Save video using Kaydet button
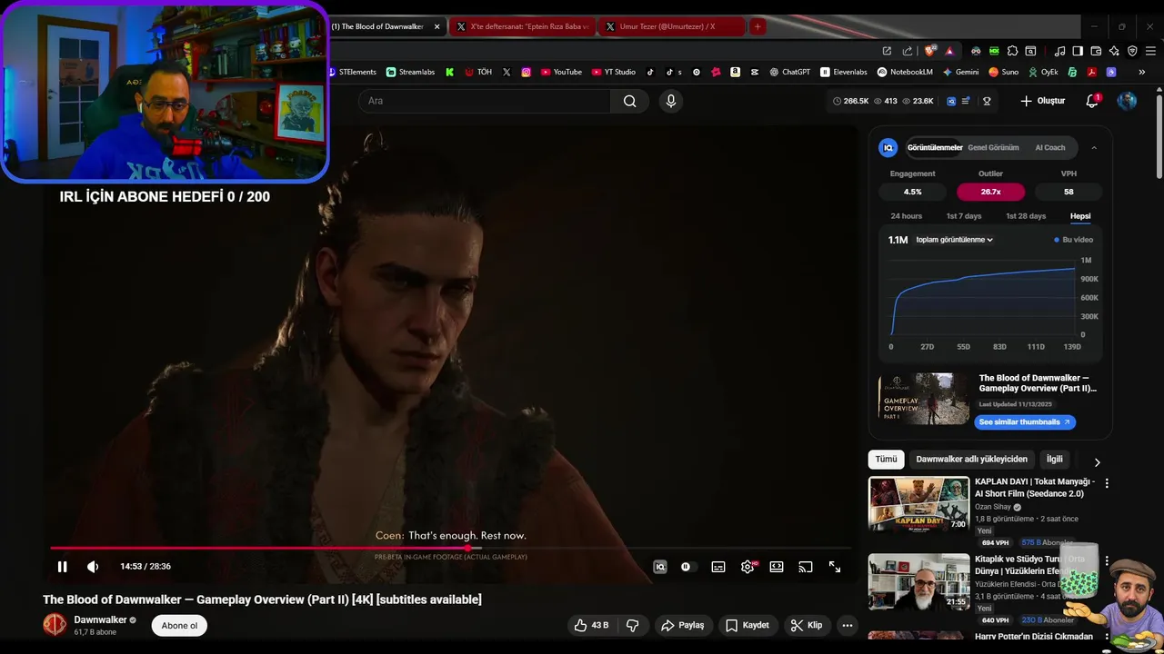The image size is (1164, 654). 748,625
